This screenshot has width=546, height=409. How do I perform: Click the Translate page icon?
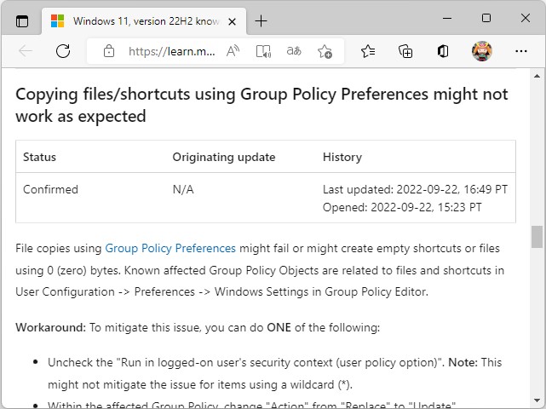coord(294,51)
